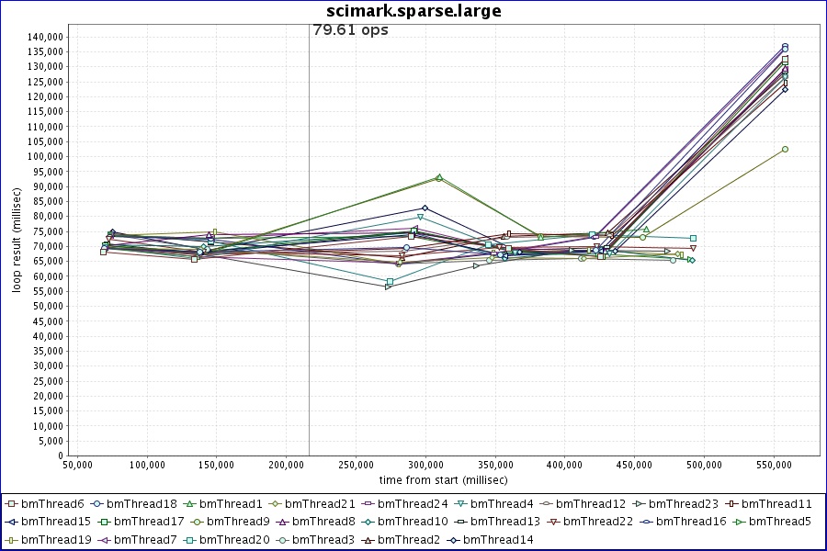Select the bmThread23 legend marker icon
Viewport: 827px width, 551px height.
[651, 503]
